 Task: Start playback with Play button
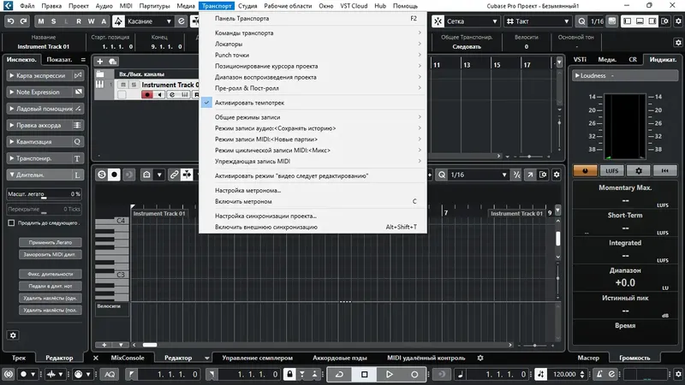(x=390, y=374)
